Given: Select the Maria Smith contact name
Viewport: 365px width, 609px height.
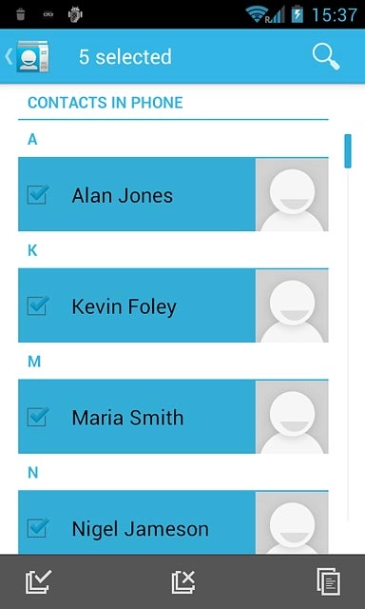Looking at the screenshot, I should tap(127, 418).
